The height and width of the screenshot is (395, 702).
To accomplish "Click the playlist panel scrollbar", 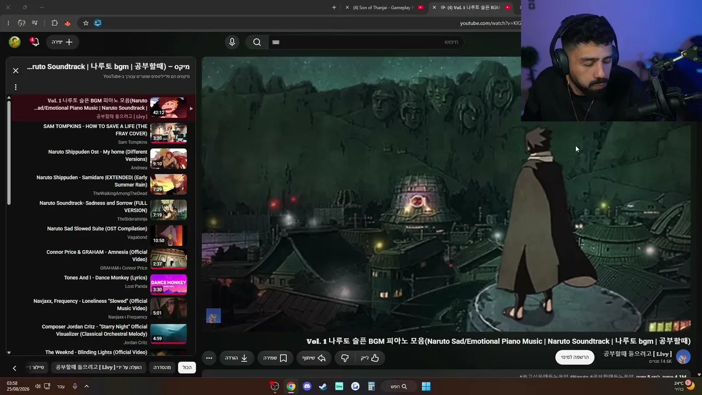I will (9, 154).
